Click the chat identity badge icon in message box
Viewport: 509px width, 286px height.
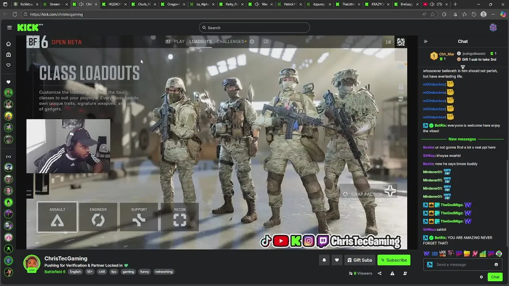point(430,265)
